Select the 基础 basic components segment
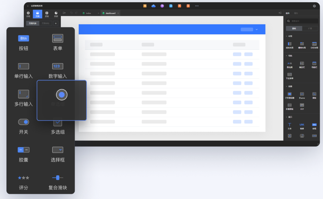This screenshot has width=323, height=199. (294, 29)
